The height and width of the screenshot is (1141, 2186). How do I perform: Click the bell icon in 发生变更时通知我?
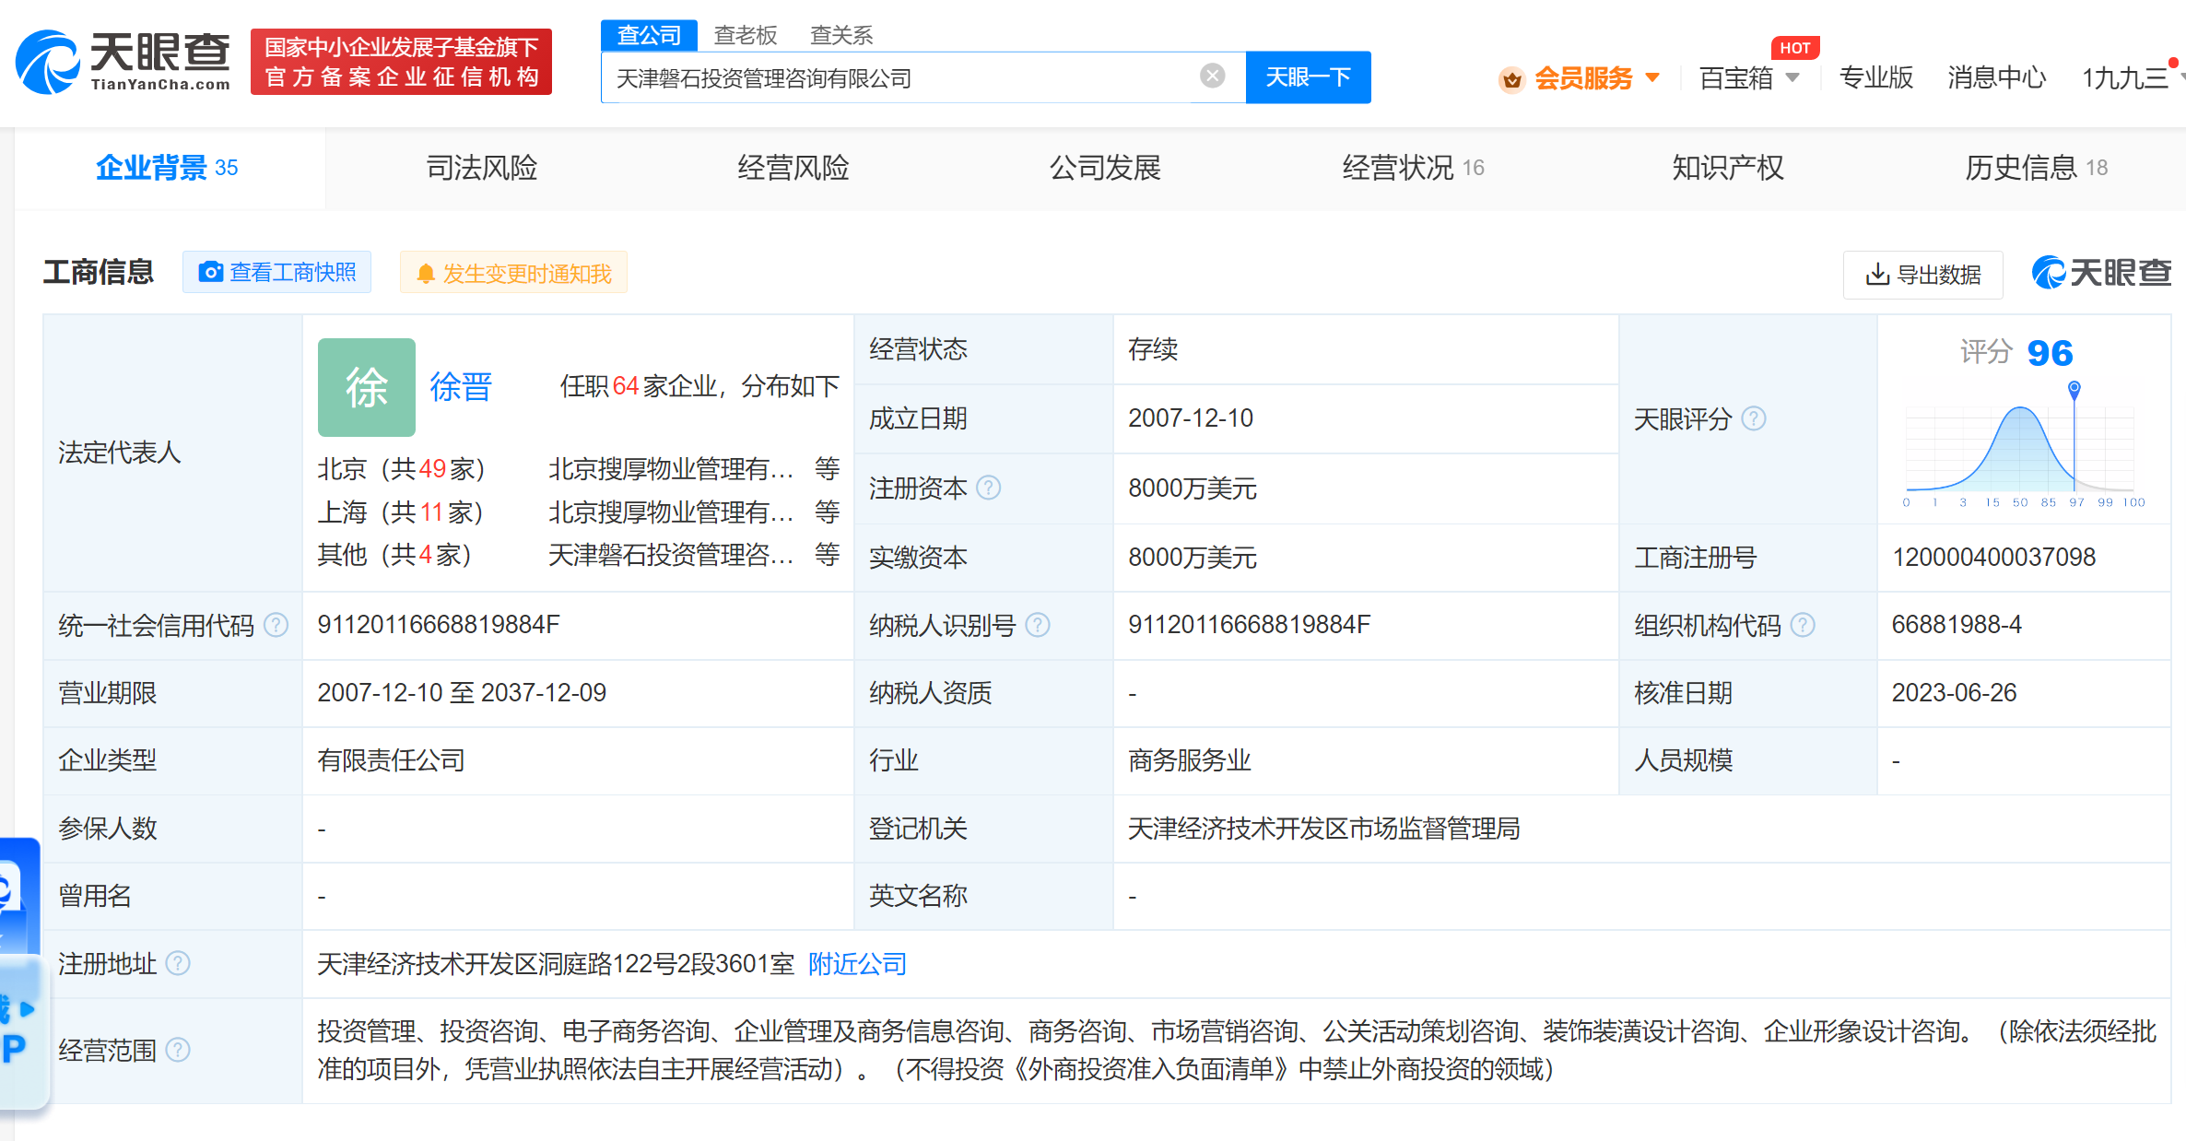[x=425, y=274]
